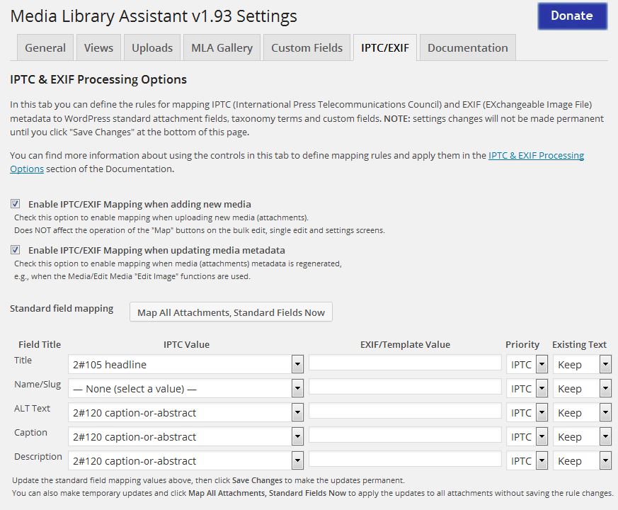Open the Views tab
618x510 pixels.
click(x=98, y=47)
